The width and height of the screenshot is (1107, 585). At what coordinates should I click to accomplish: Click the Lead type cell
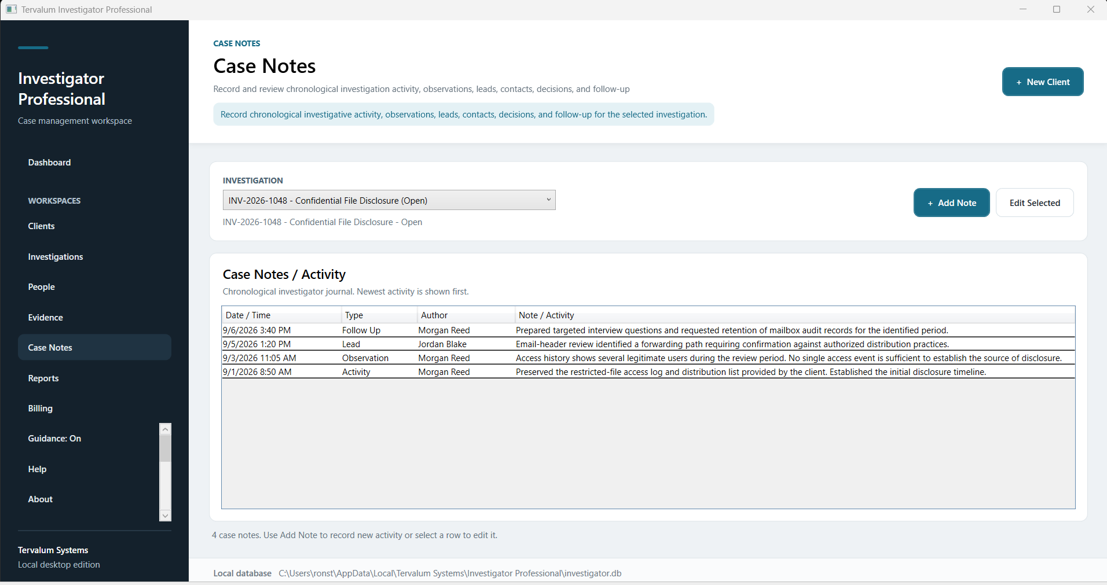[379, 344]
